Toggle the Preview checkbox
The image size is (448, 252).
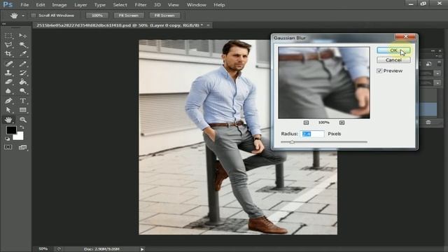click(379, 71)
